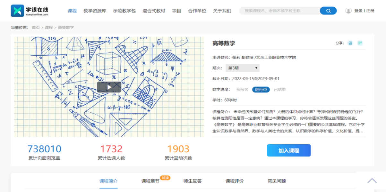The image size is (386, 192).
Task: Expand the 期次 第3期 dropdown
Action: coord(242,68)
